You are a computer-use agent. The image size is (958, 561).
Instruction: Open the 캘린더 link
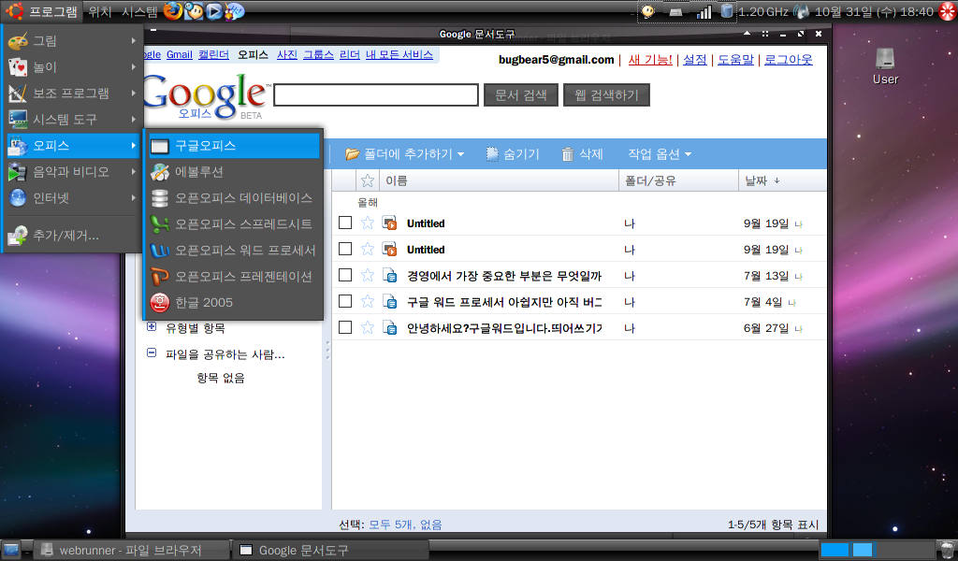tap(214, 55)
